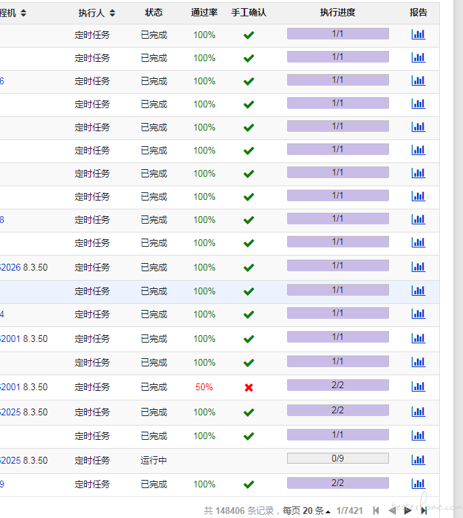Click the 执行进度 column header
This screenshot has width=463, height=518.
pos(337,12)
